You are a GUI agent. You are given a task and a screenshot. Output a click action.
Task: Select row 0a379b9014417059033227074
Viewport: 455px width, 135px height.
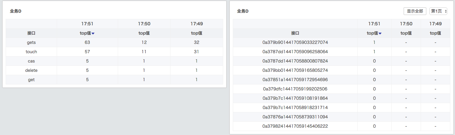pyautogui.click(x=295, y=42)
